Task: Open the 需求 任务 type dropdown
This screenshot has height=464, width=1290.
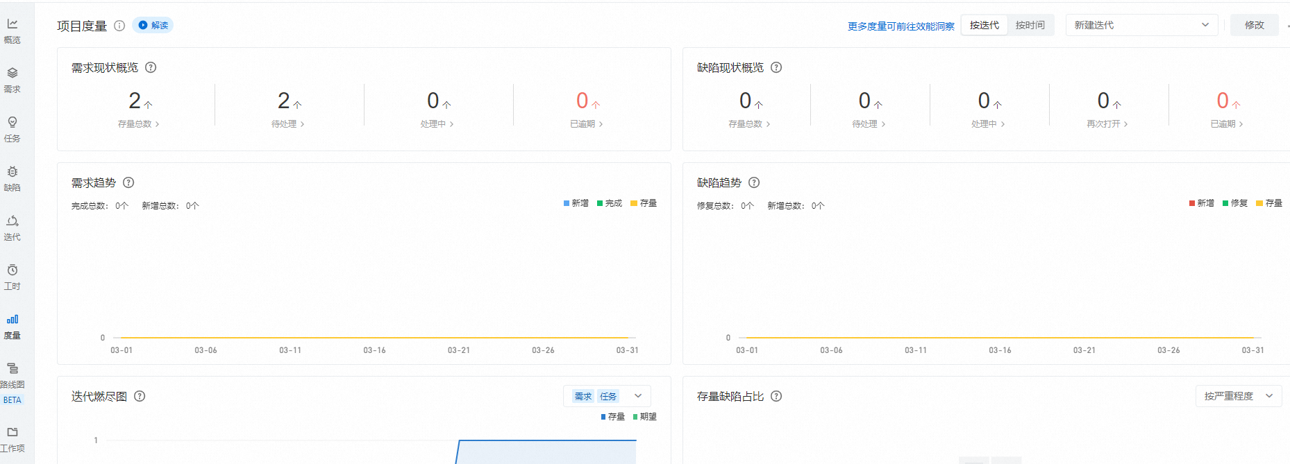Action: [x=607, y=396]
